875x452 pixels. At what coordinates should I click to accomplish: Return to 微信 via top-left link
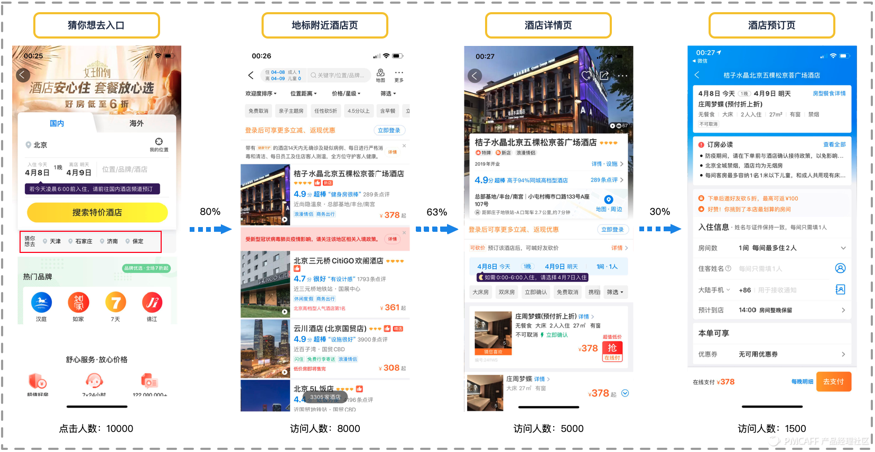click(700, 61)
